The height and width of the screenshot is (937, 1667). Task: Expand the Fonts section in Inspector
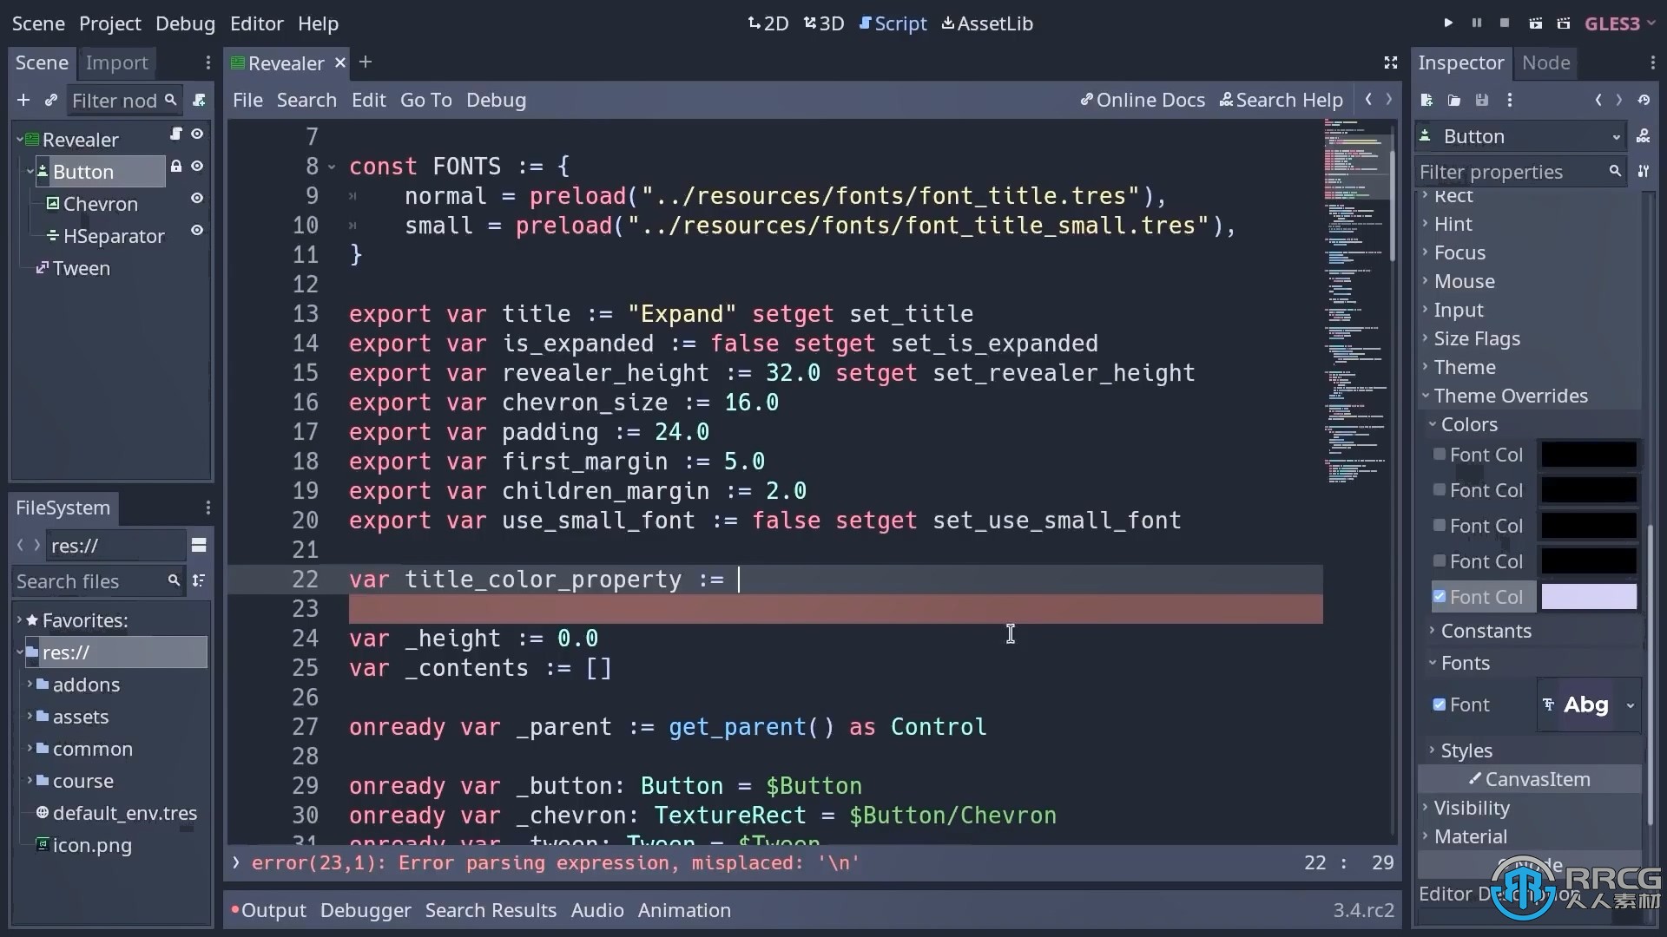click(x=1465, y=663)
